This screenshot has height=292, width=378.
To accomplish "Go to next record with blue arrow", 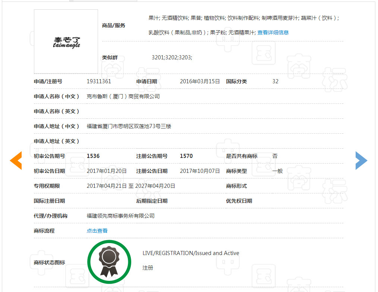I will tap(362, 161).
